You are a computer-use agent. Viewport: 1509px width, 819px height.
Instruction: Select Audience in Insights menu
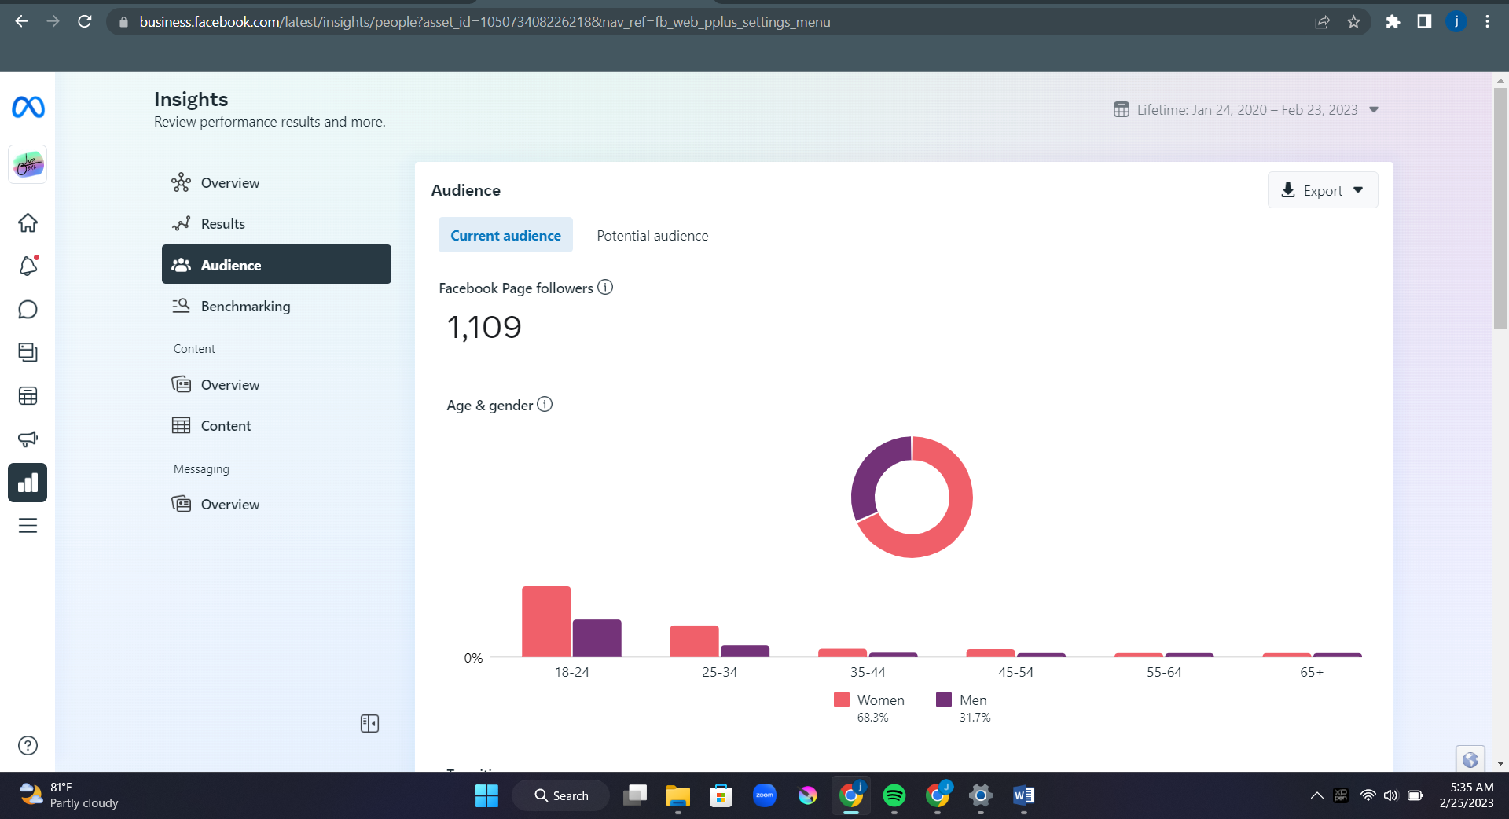tap(277, 265)
